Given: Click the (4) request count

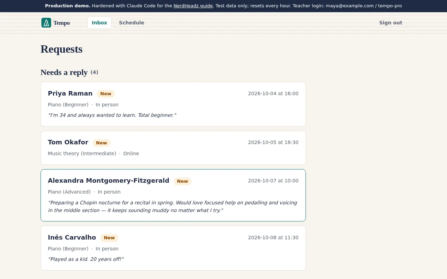Looking at the screenshot, I should [x=94, y=72].
